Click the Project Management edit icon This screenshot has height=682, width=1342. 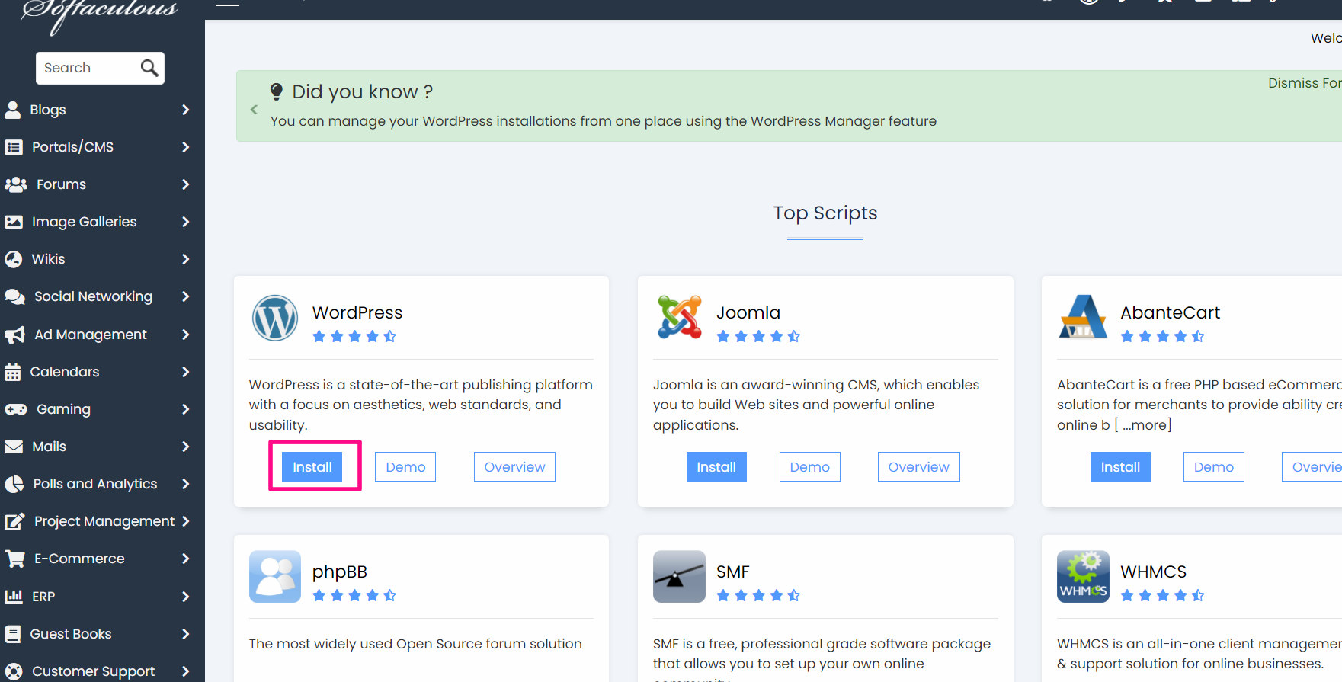pyautogui.click(x=15, y=521)
